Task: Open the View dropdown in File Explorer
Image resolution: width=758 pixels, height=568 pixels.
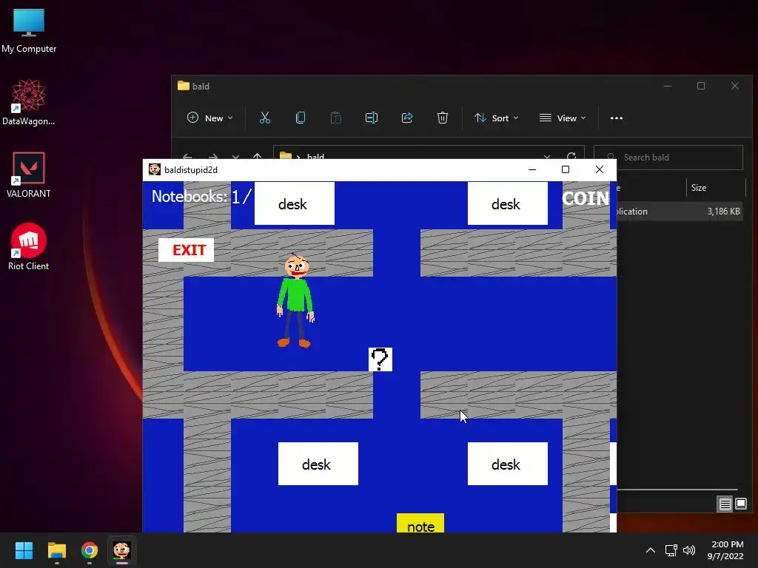Action: [x=563, y=118]
